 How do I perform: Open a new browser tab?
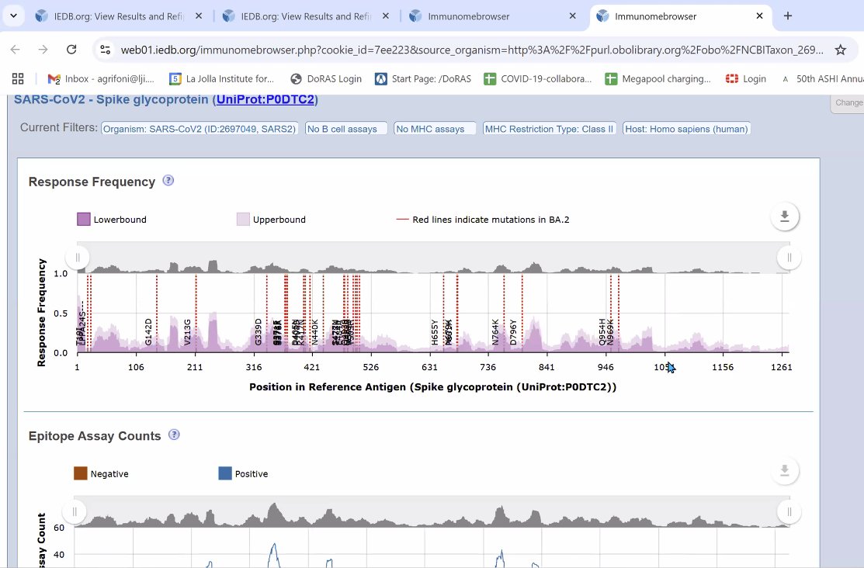pyautogui.click(x=787, y=16)
